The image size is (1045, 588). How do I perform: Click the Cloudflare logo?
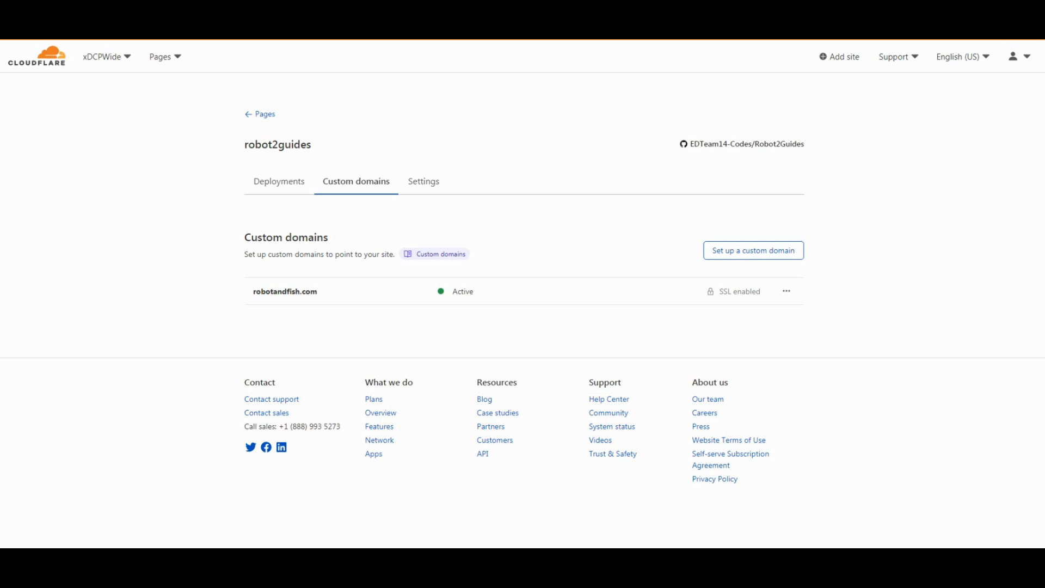[36, 56]
